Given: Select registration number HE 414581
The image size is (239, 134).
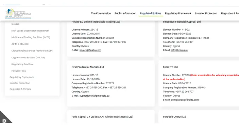Looking at the screenshot, I should (203, 38).
